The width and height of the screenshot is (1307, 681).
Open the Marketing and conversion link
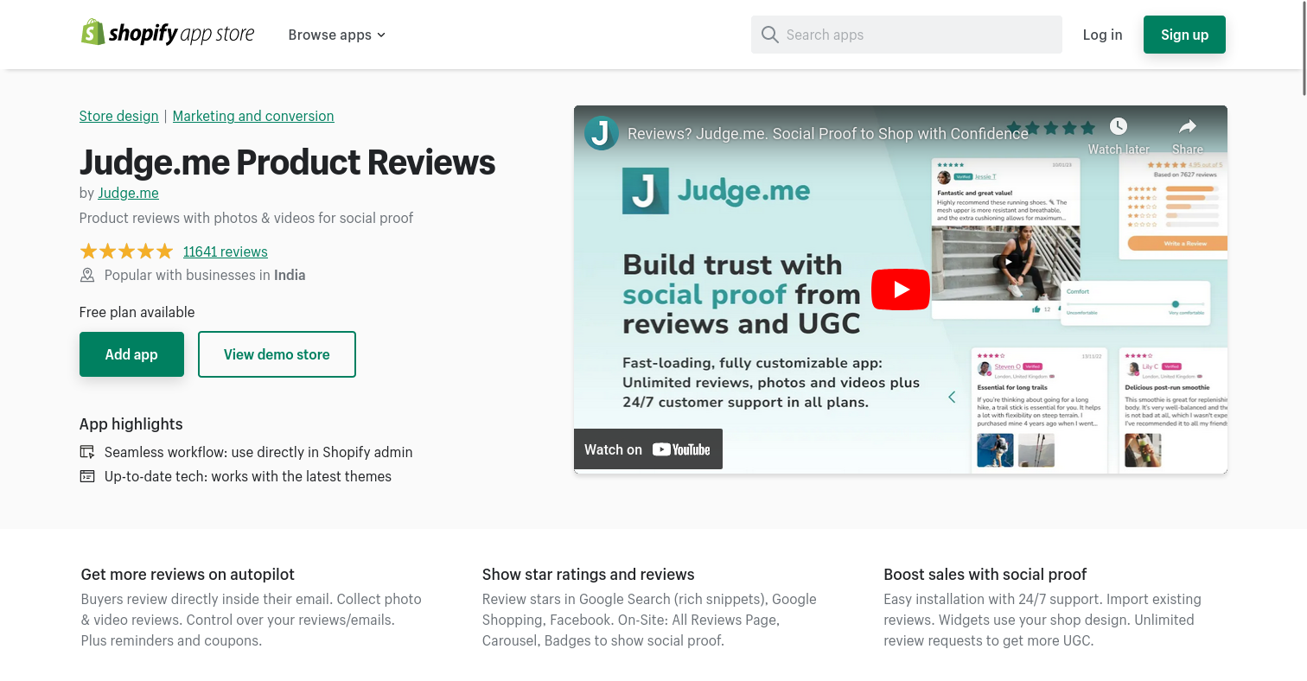pos(253,116)
